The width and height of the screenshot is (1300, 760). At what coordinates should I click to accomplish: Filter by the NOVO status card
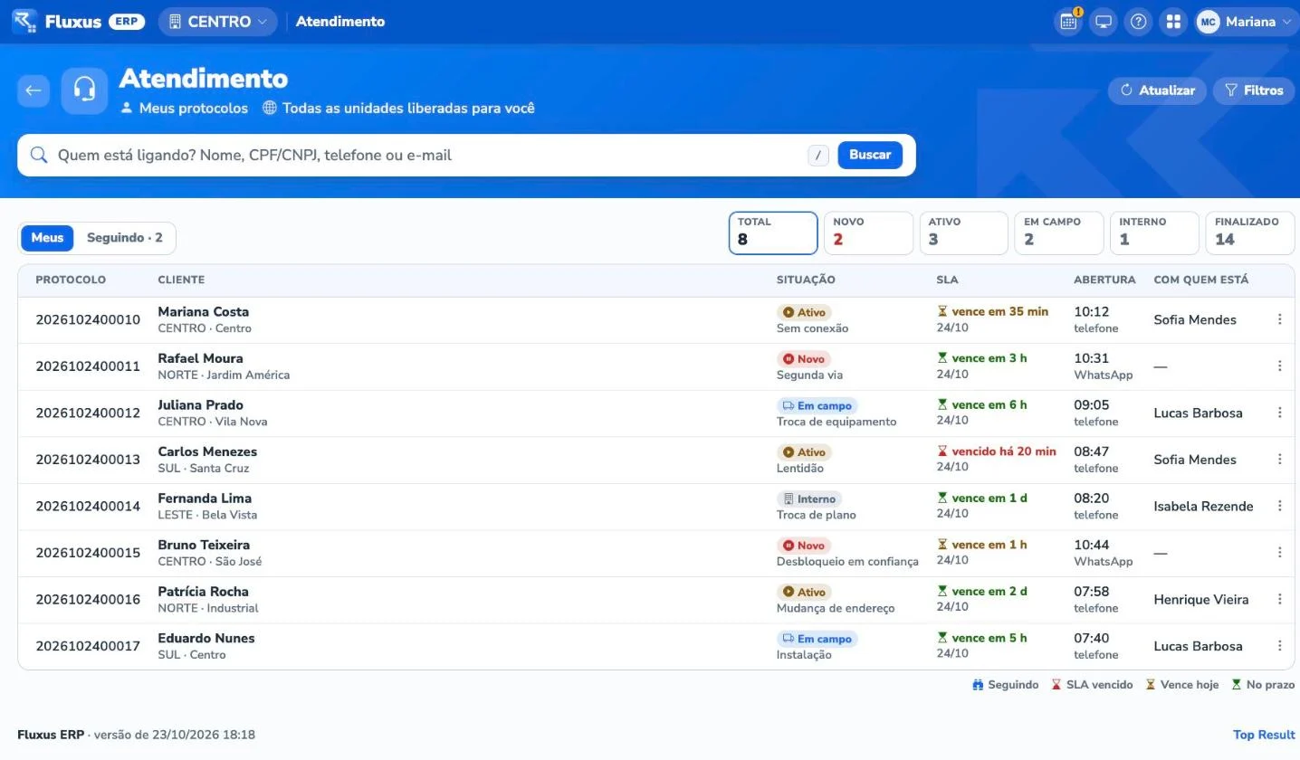click(868, 233)
